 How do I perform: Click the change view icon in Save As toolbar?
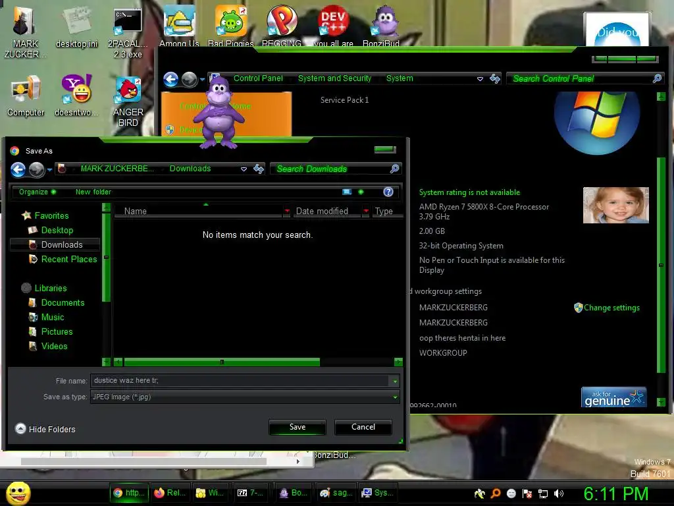coord(347,192)
